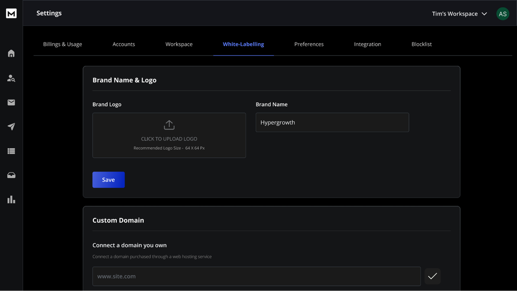Click the upload arrow logo icon

(x=169, y=125)
